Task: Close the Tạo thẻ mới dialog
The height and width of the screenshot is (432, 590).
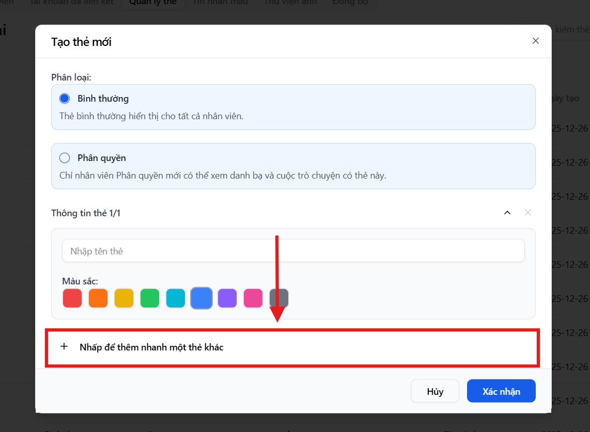Action: click(x=535, y=41)
